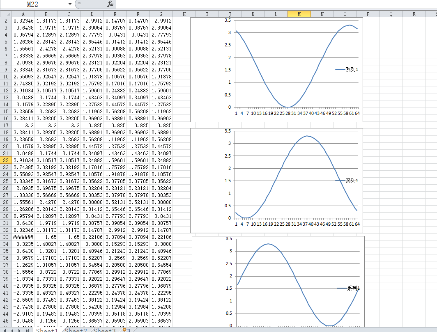The width and height of the screenshot is (437, 332).
Task: Click cell A22 with value 2.91034
Action: pyautogui.click(x=23, y=160)
